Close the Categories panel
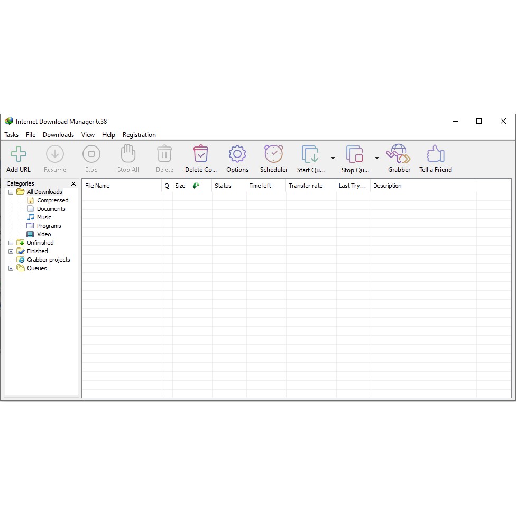This screenshot has height=516, width=516. pyautogui.click(x=73, y=183)
